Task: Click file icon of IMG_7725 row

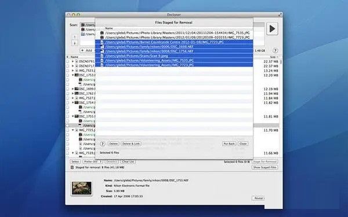Action: point(77,130)
